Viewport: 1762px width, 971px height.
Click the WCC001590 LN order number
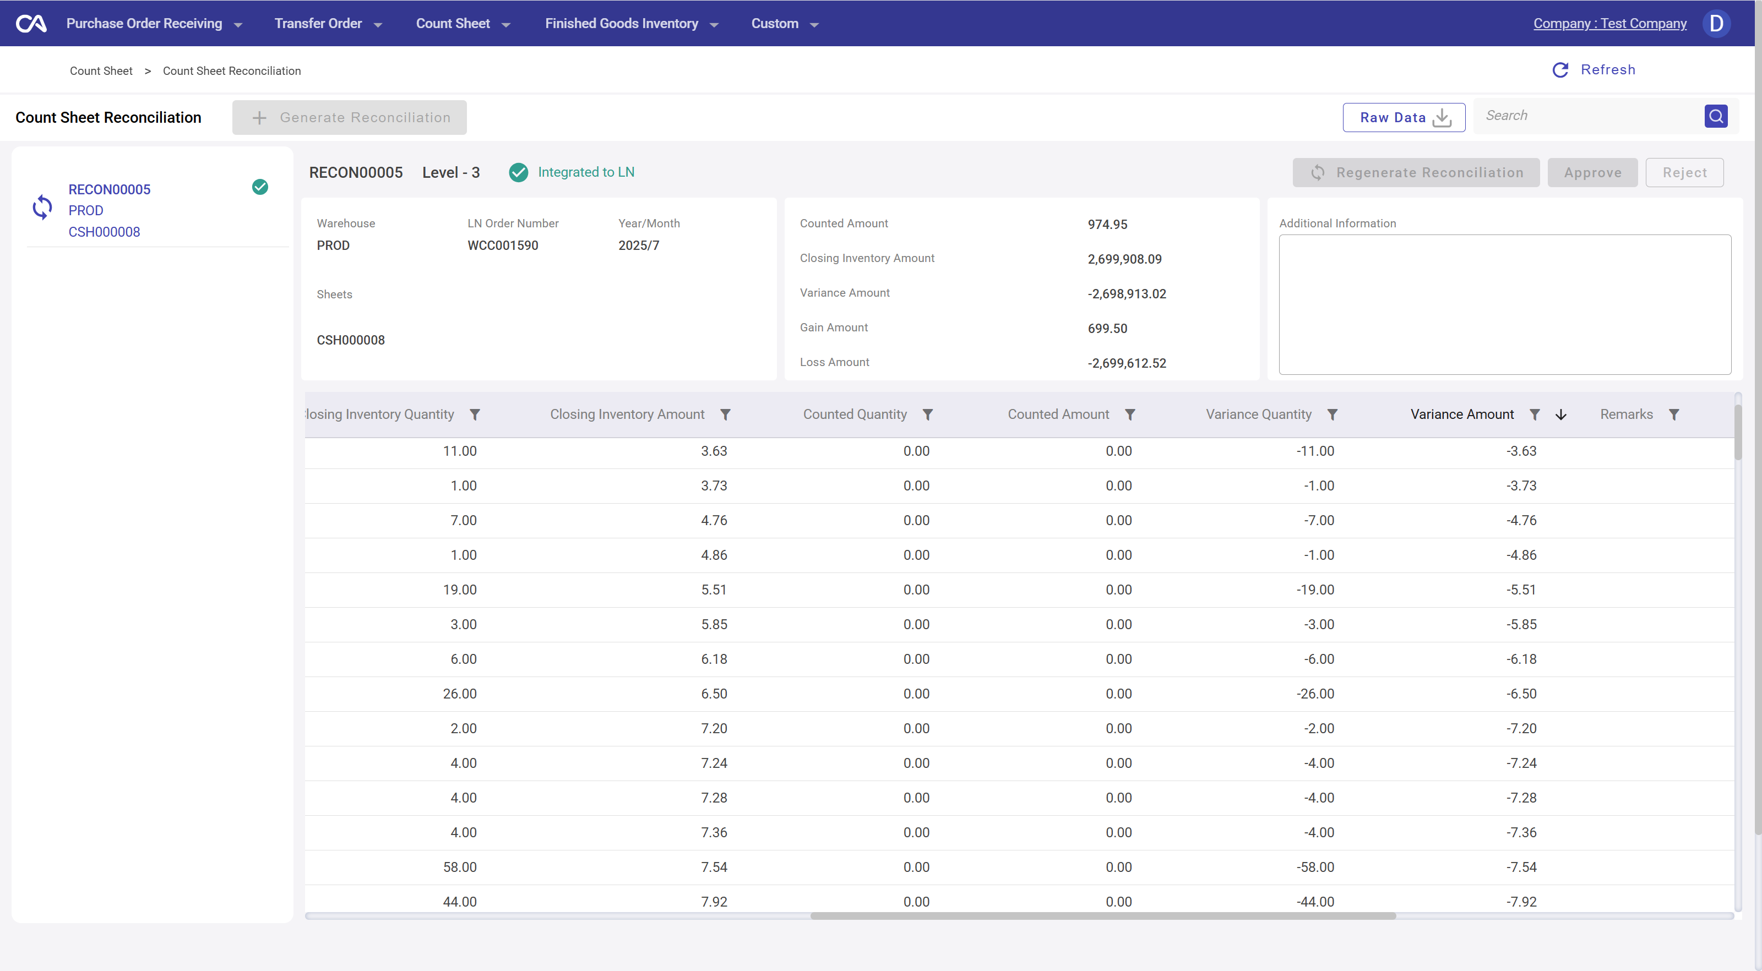tap(503, 246)
